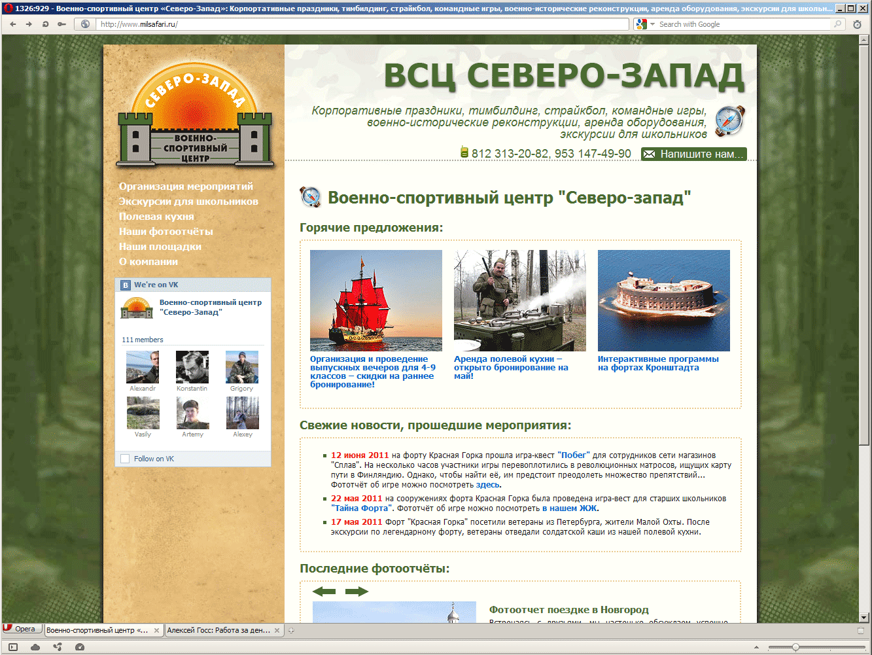
Task: Click the Напишите нам envelope button
Action: pos(693,154)
